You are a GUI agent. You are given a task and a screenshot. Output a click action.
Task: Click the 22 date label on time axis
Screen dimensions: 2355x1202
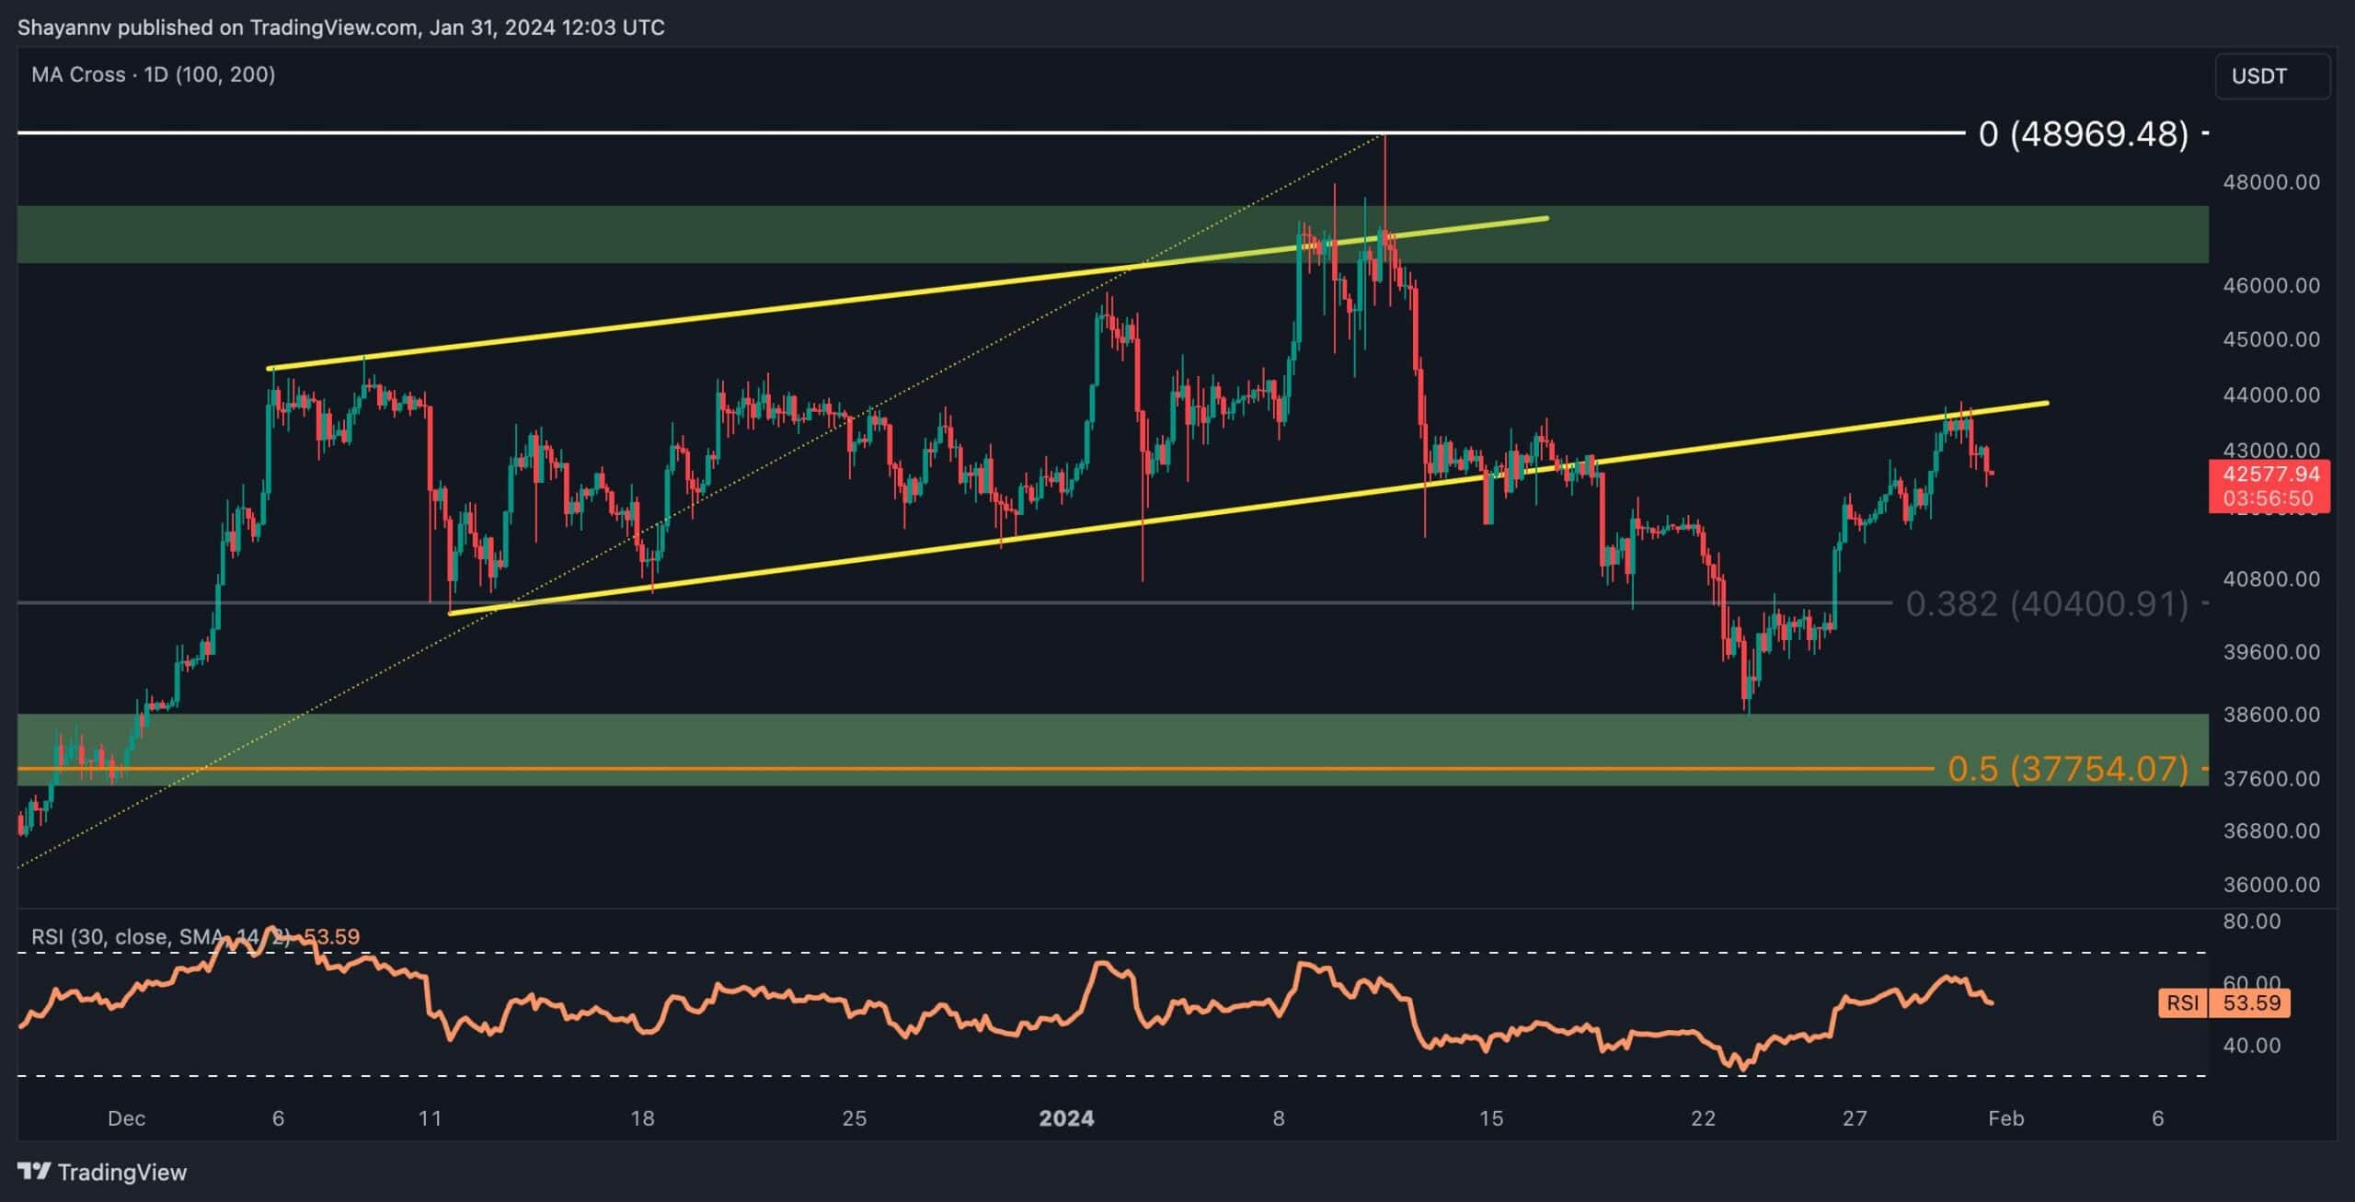[1703, 1118]
